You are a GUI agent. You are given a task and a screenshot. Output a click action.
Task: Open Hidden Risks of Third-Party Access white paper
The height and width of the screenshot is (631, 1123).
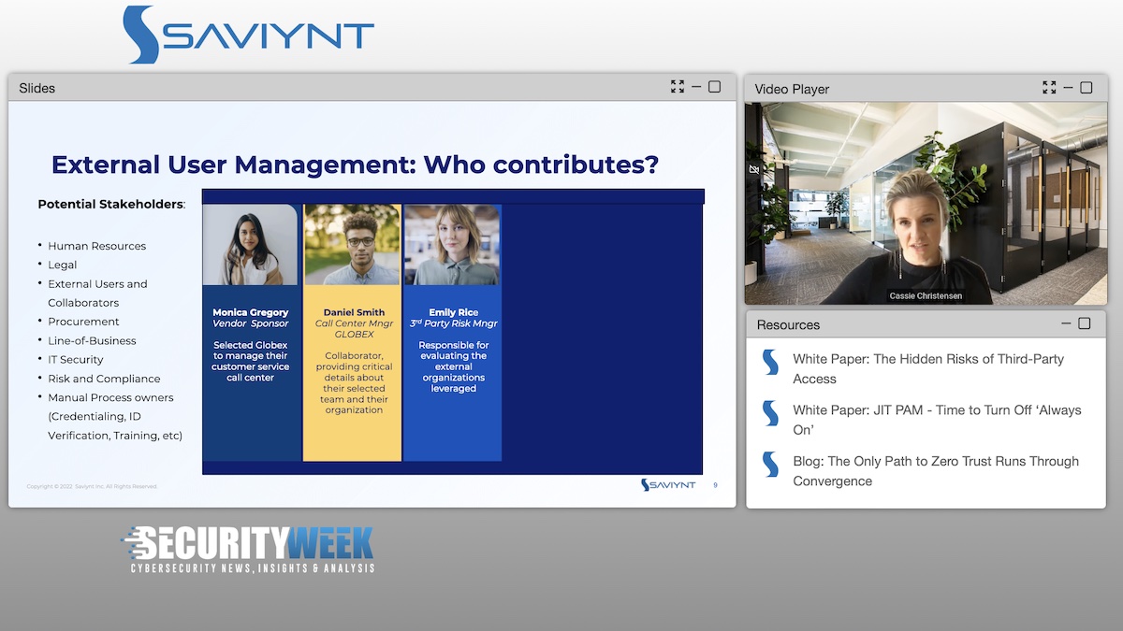pos(927,368)
